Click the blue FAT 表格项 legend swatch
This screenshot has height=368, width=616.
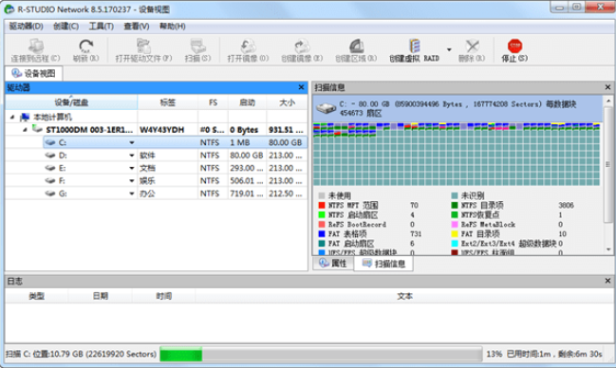(x=322, y=233)
